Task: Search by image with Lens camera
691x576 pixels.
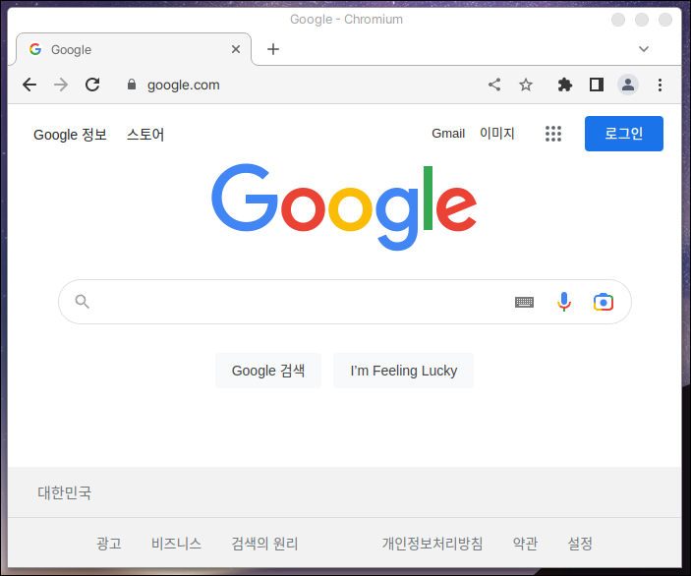Action: coord(604,302)
